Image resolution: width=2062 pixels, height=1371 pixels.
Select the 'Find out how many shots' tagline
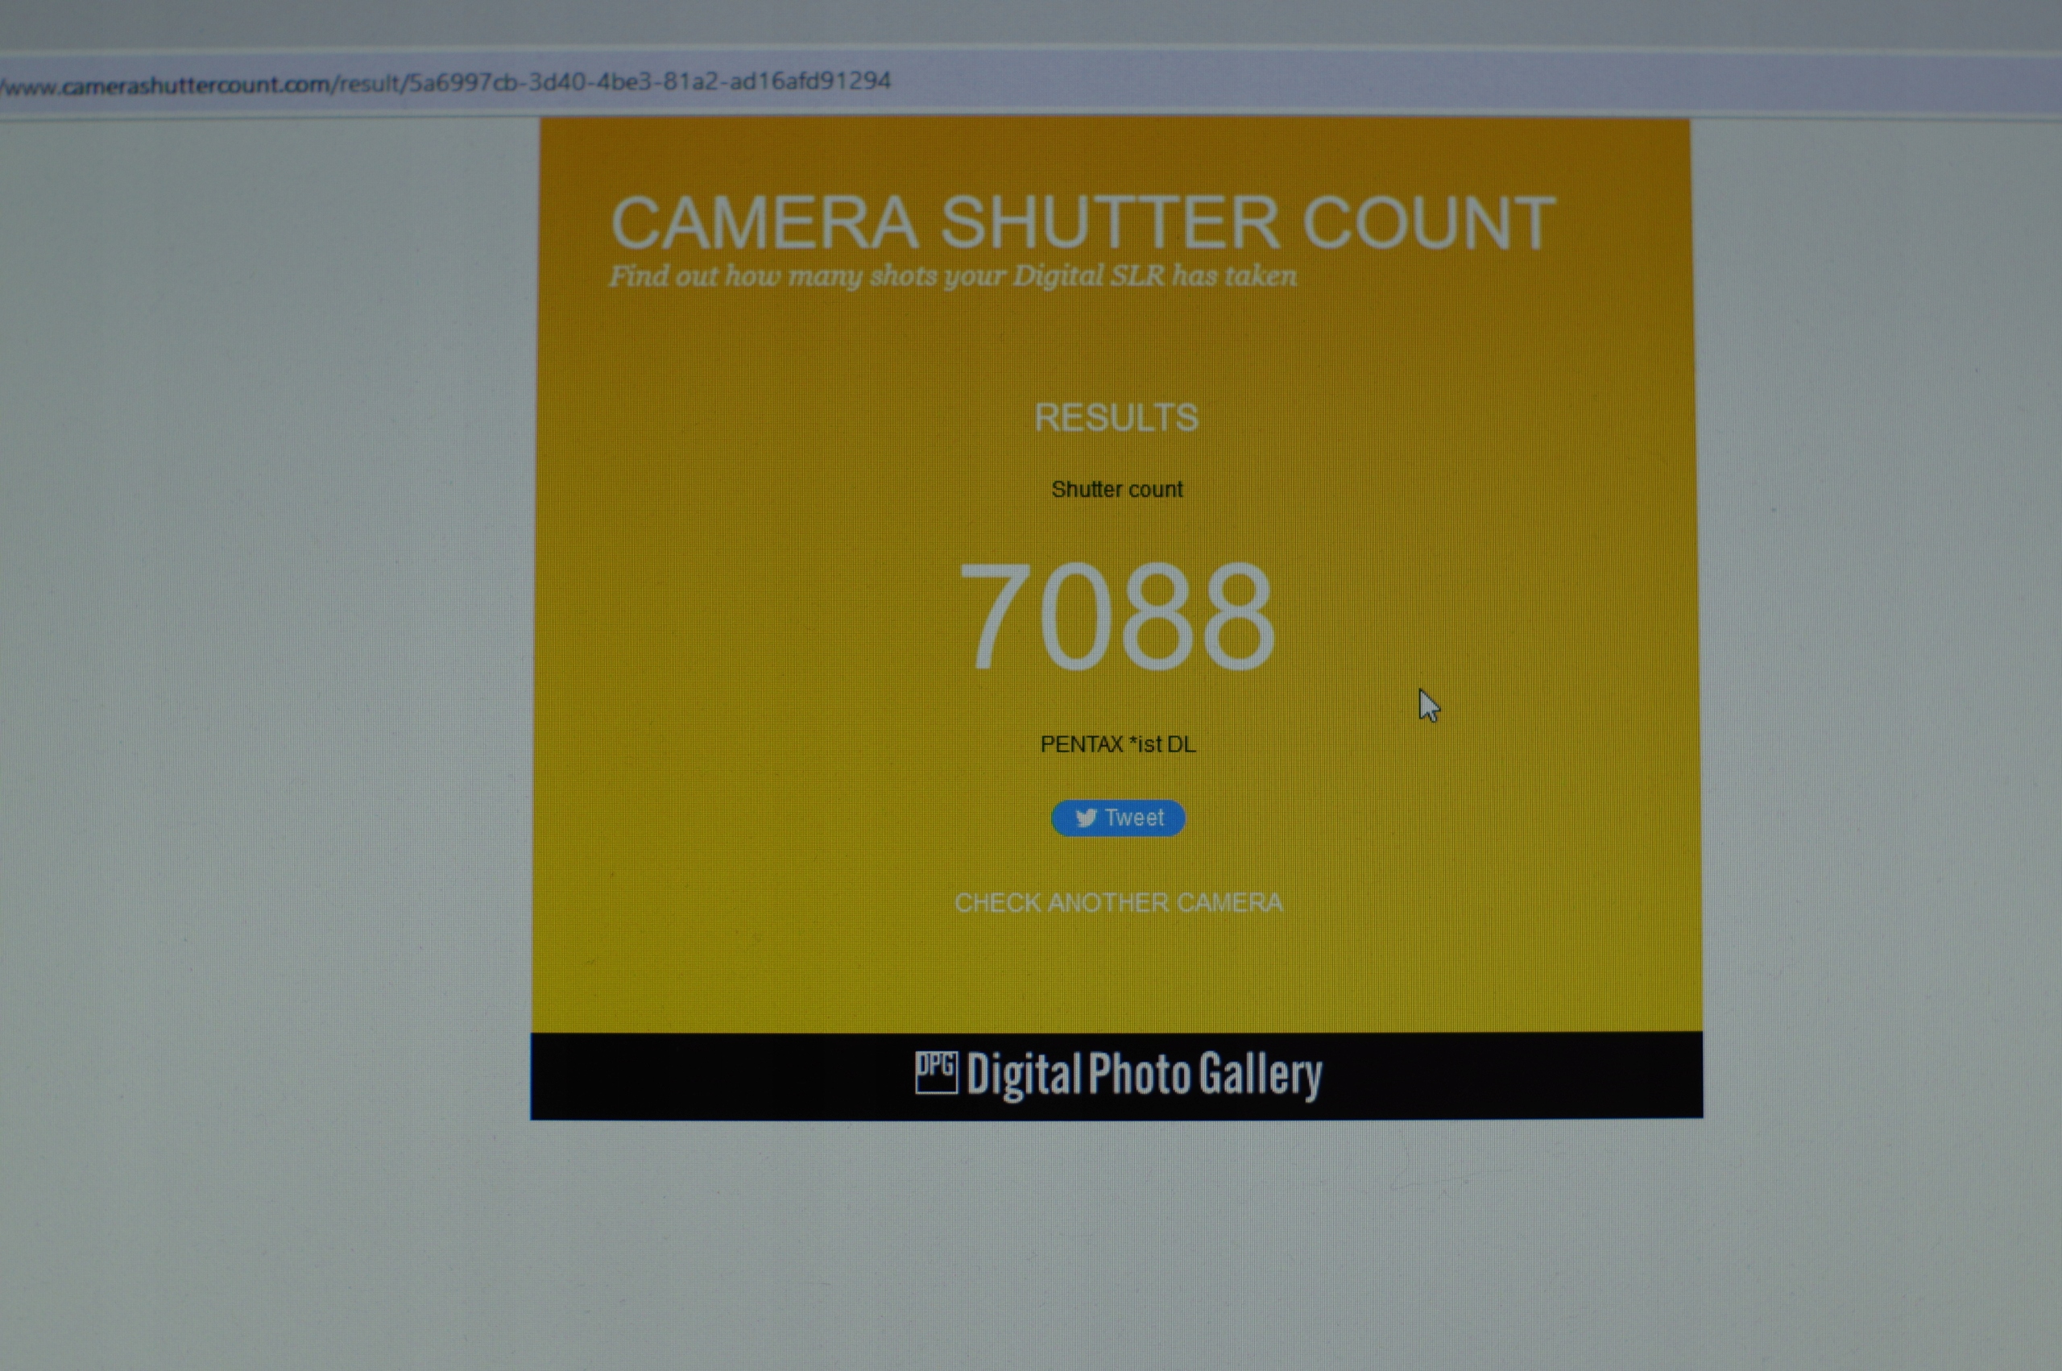coord(953,276)
